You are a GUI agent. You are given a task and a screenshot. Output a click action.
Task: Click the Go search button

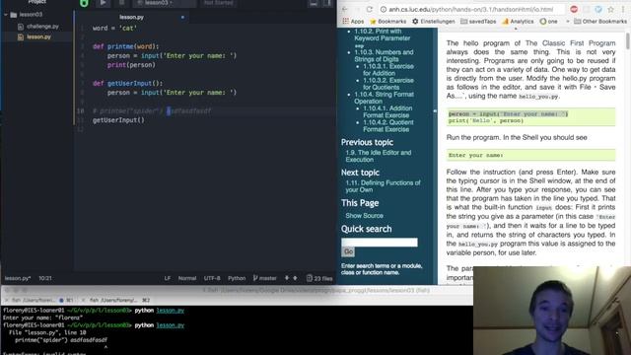click(348, 252)
